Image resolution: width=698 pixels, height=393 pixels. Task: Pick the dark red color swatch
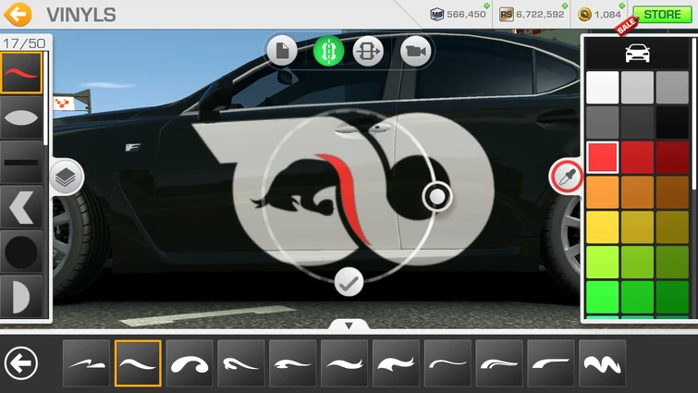point(672,157)
